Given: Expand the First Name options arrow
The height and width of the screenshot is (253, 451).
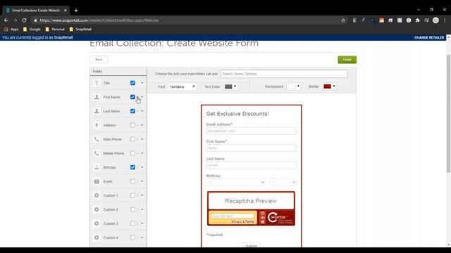Looking at the screenshot, I should point(142,97).
